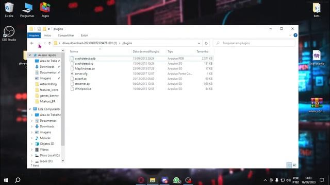Open the Lixeira recycle bin desktop icon
The height and width of the screenshot is (185, 330).
(9, 10)
